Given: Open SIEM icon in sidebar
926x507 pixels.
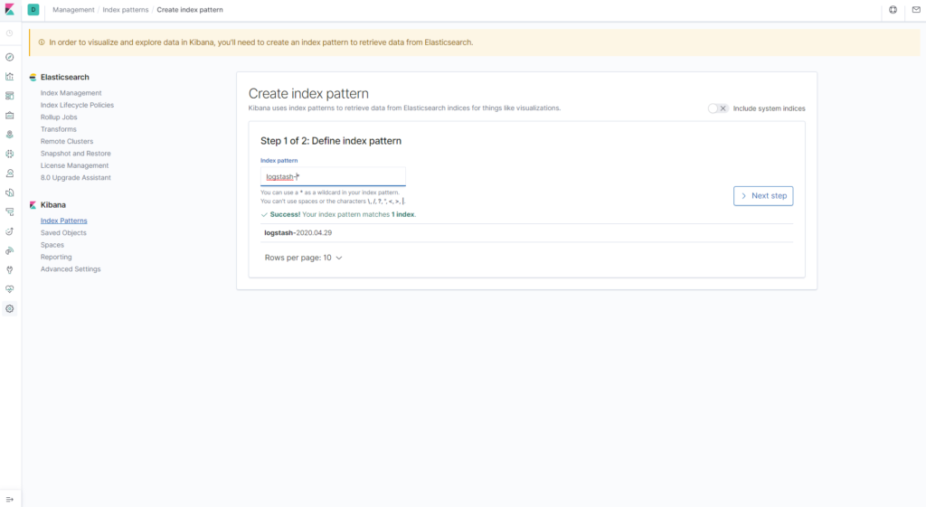Looking at the screenshot, I should (9, 251).
